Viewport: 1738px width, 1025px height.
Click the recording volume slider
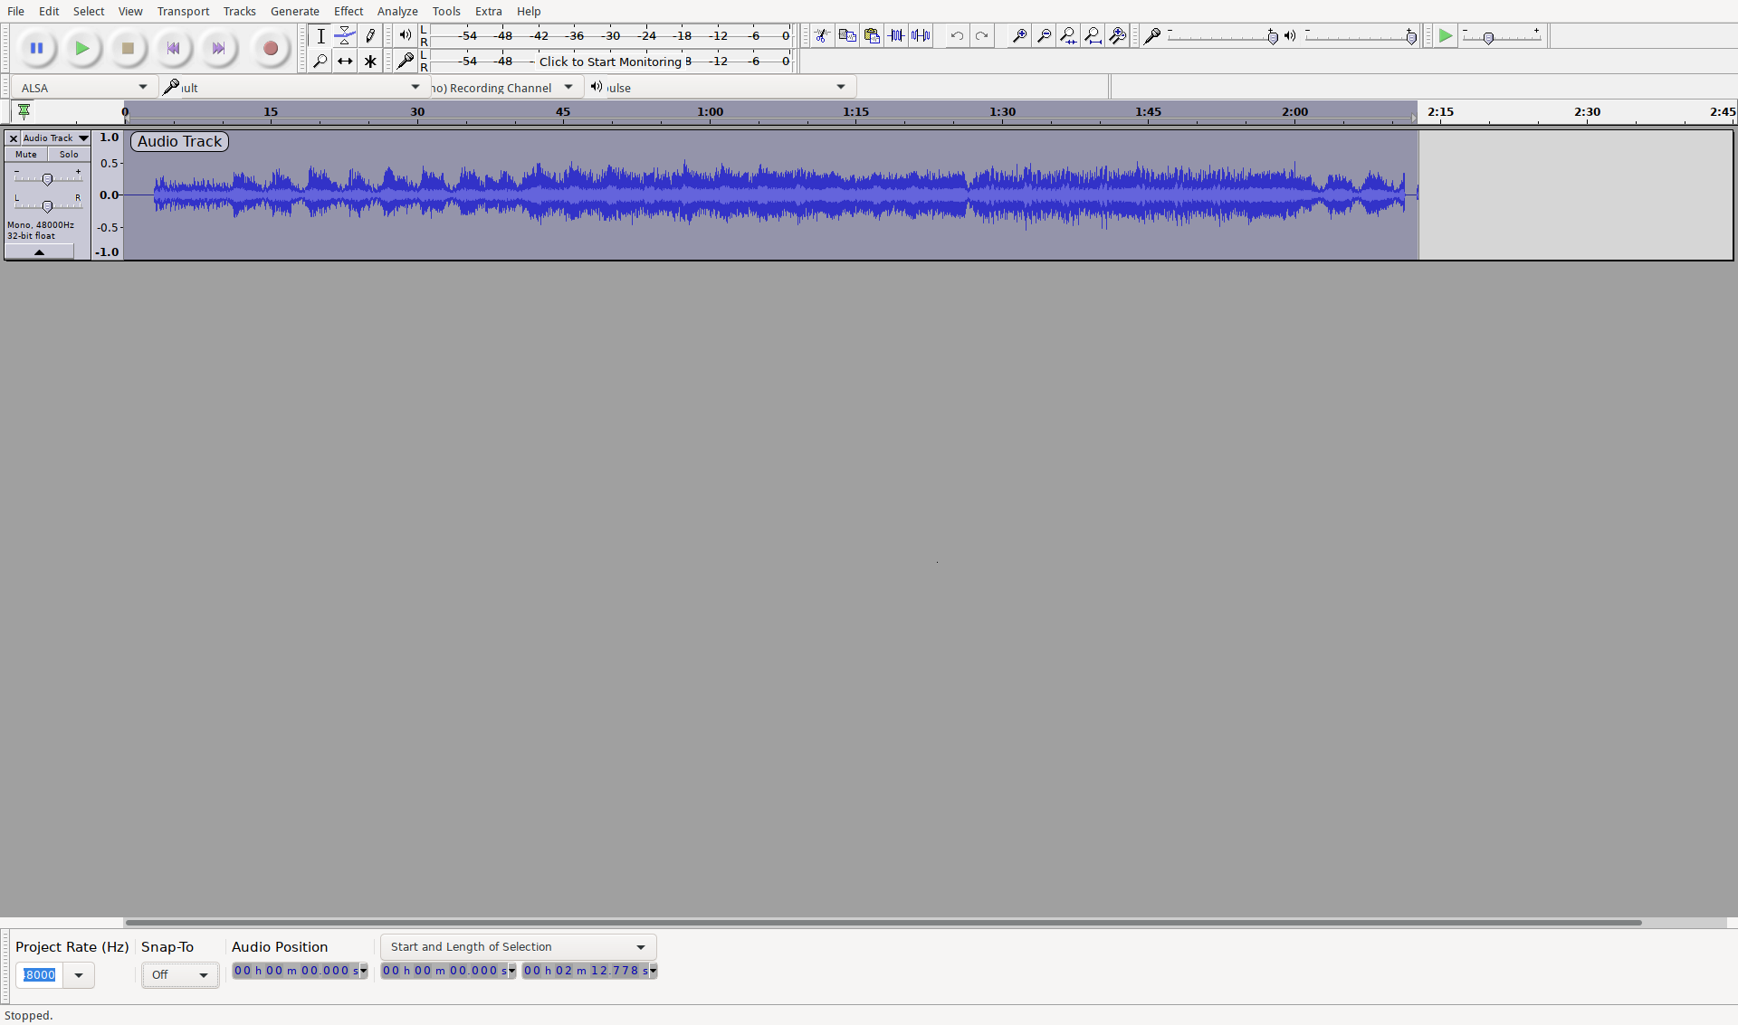pyautogui.click(x=1222, y=36)
